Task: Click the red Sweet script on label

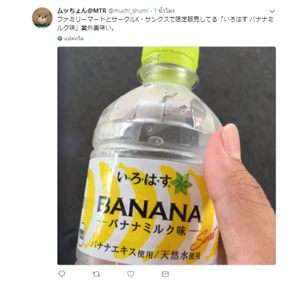Action: coord(204,238)
